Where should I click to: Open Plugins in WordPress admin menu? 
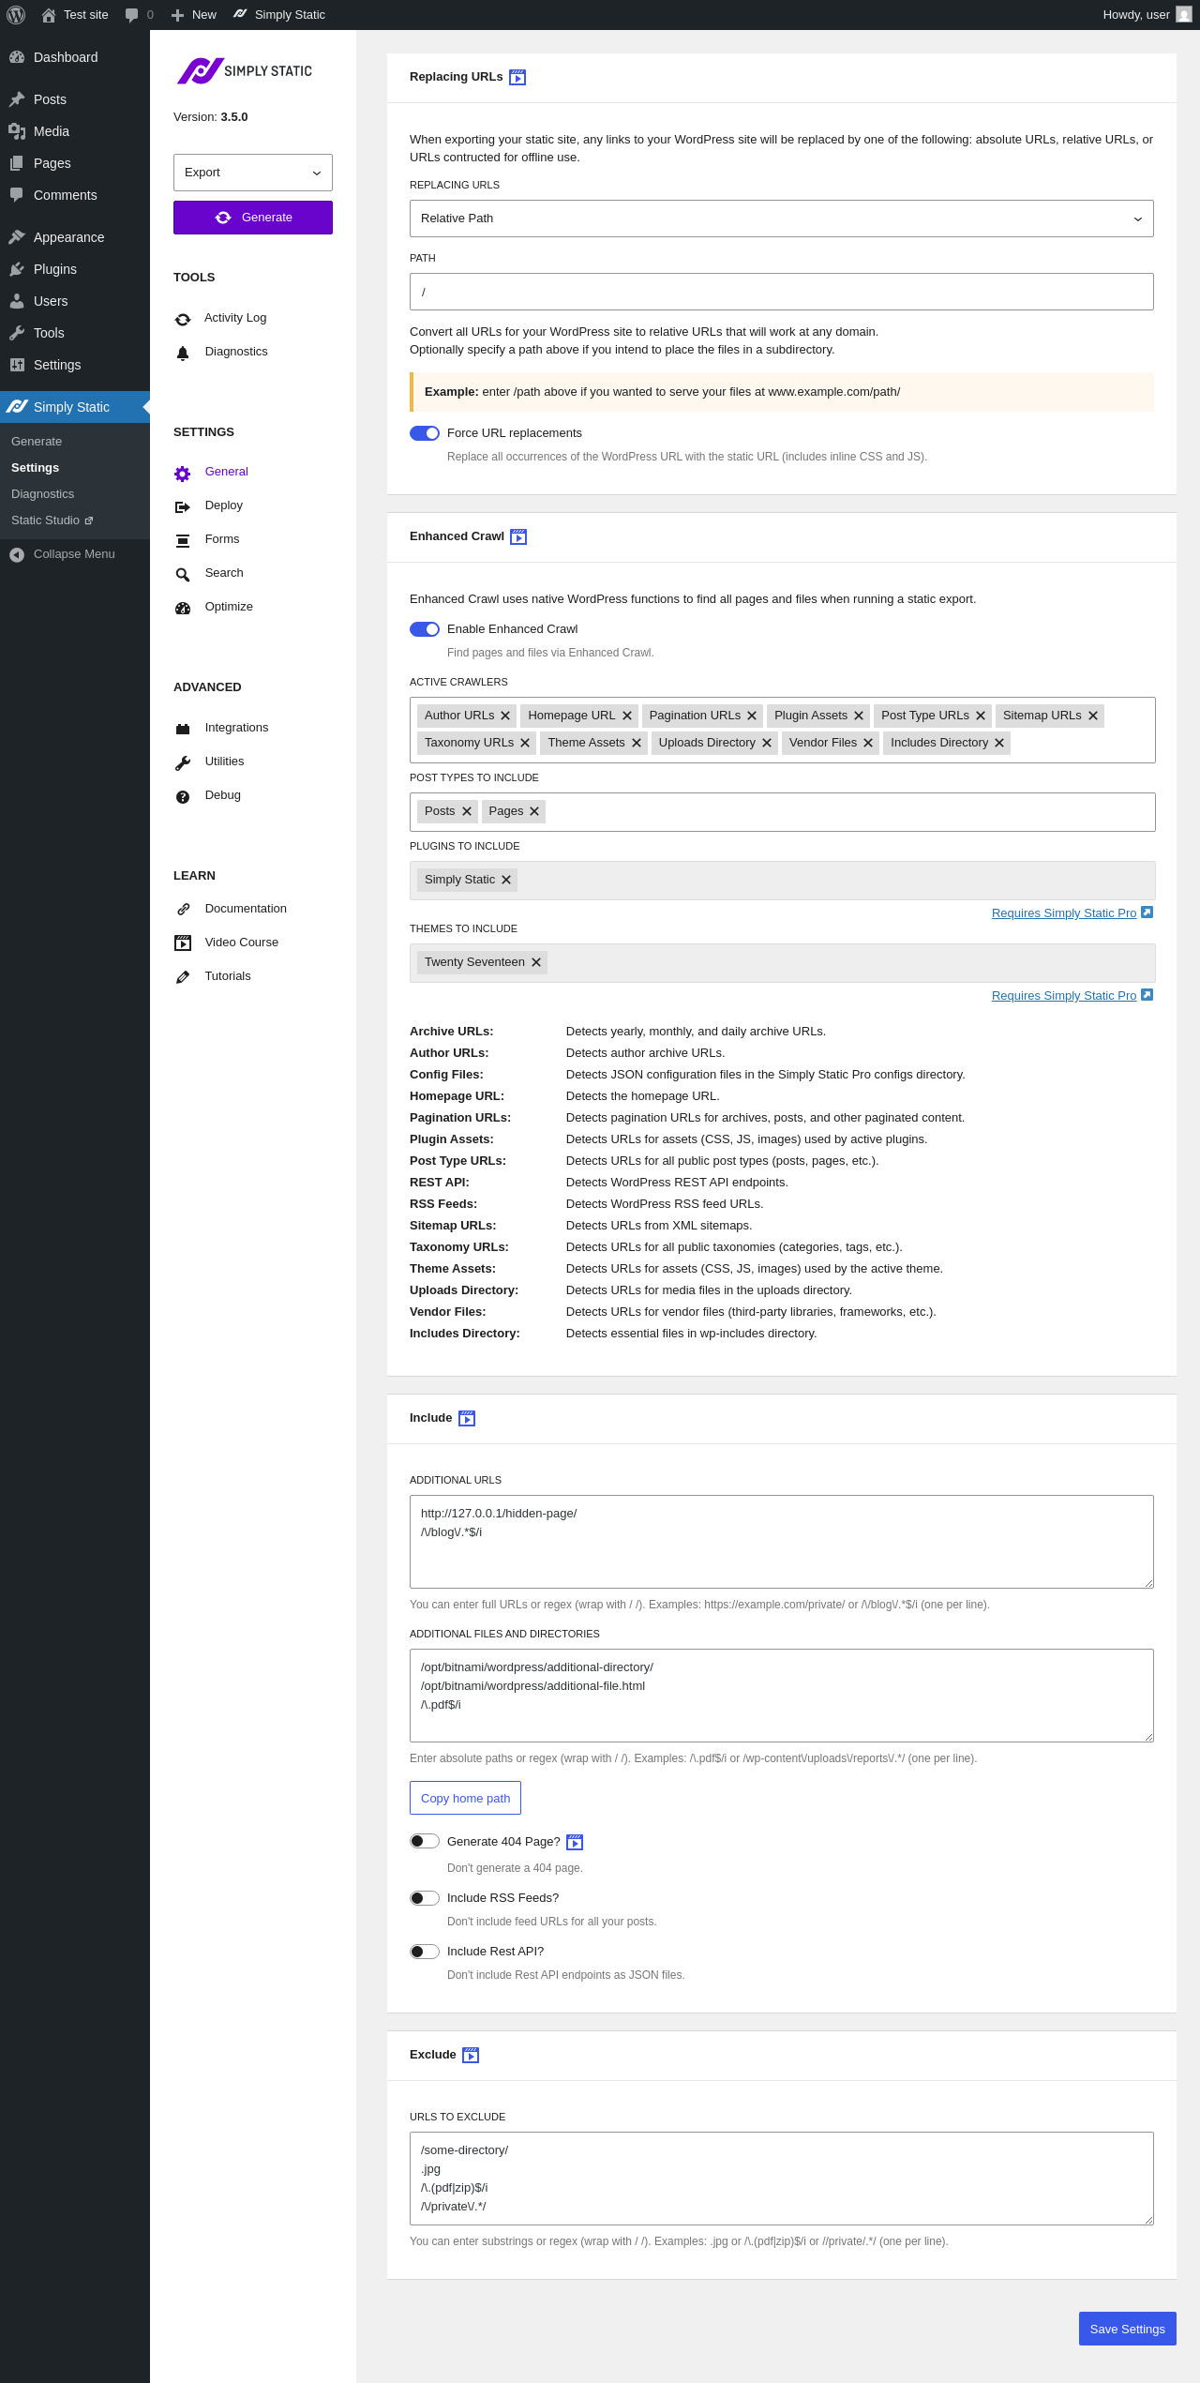(x=54, y=269)
